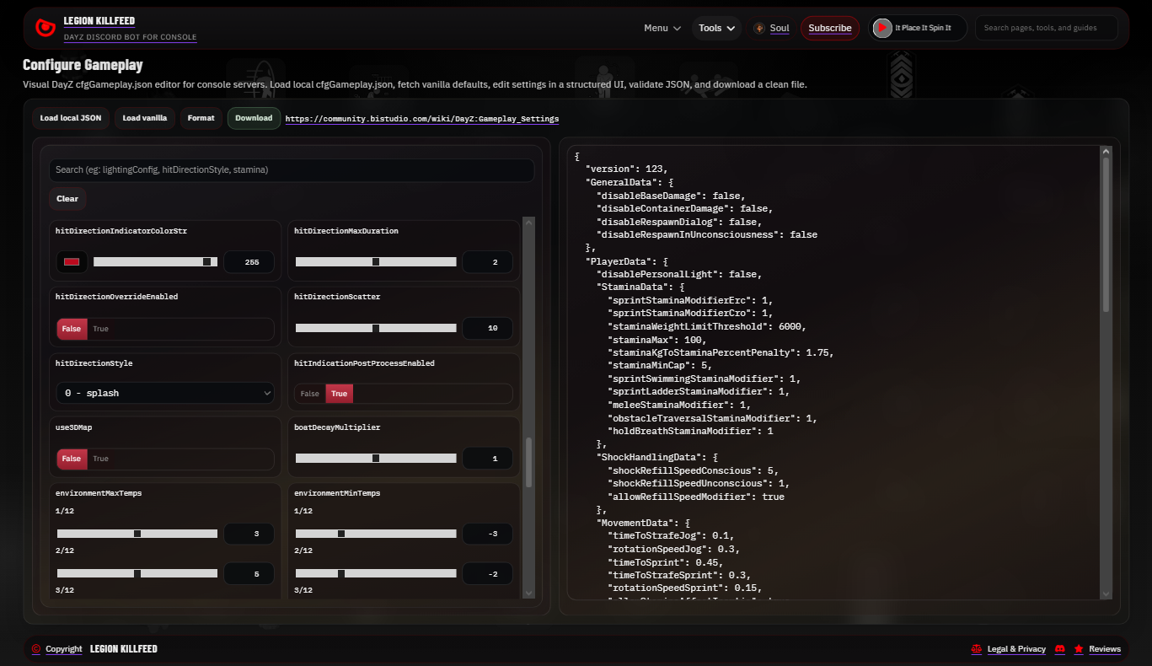
Task: Click the environmentMaxTemps 2/12 slider
Action: point(137,573)
